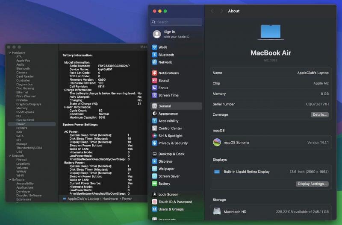
Task: Select NVMExpress in System Information sidebar
Action: coord(25,112)
